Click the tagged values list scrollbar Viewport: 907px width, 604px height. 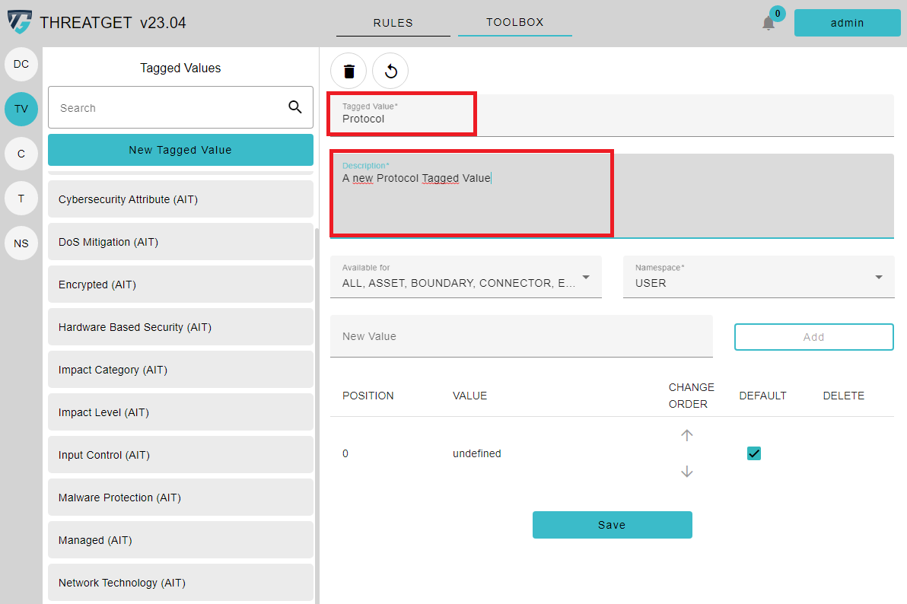click(317, 380)
